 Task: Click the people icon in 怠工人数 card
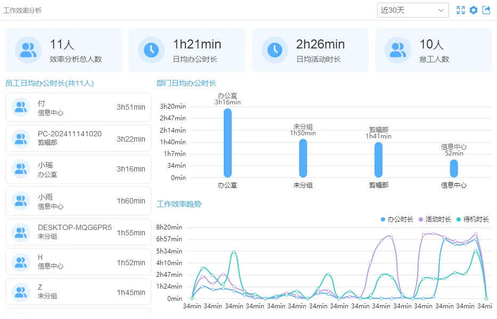[x=398, y=50]
